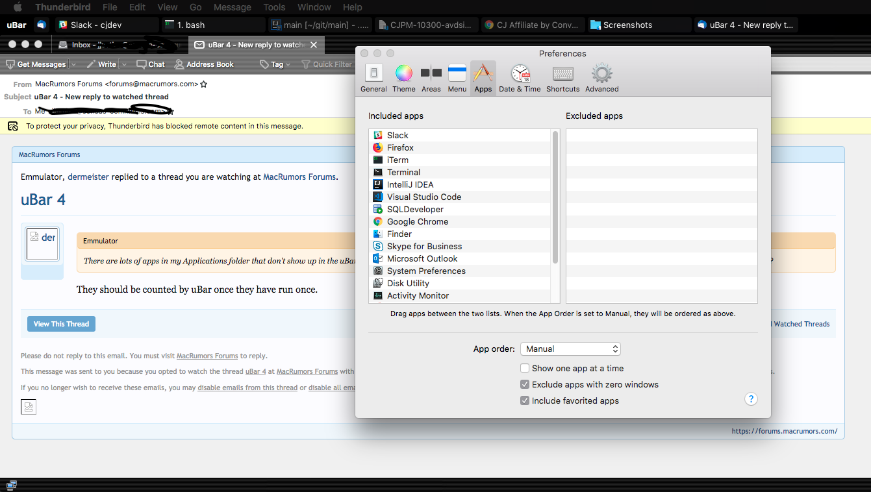871x492 pixels.
Task: Select Microsoft Outlook in Included apps
Action: [460, 258]
